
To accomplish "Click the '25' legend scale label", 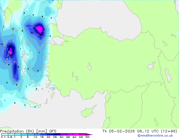I will [x=55, y=137].
